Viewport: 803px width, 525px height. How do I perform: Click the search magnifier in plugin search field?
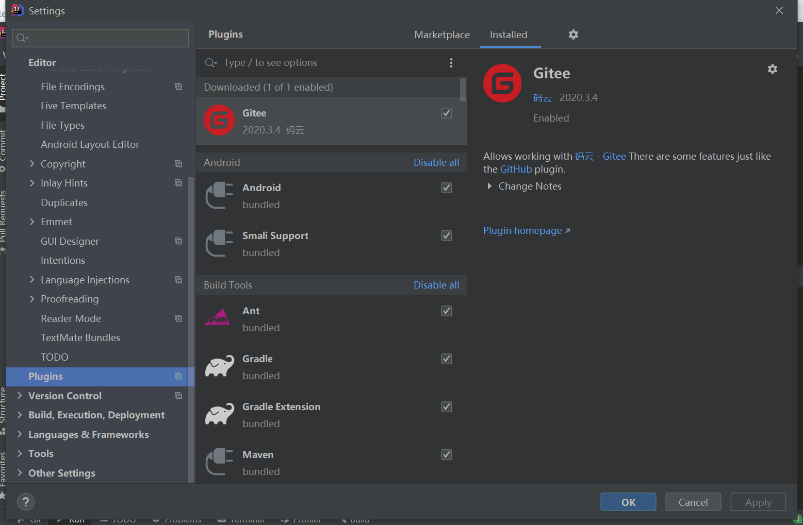click(x=211, y=63)
